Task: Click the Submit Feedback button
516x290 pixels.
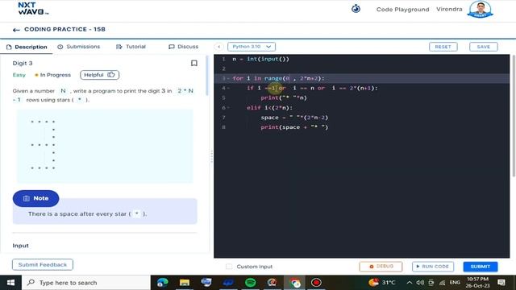Action: coord(43,265)
